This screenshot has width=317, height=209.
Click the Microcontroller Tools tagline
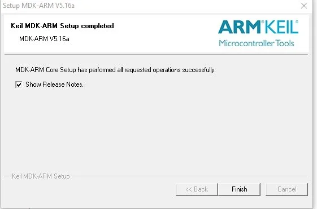point(257,43)
